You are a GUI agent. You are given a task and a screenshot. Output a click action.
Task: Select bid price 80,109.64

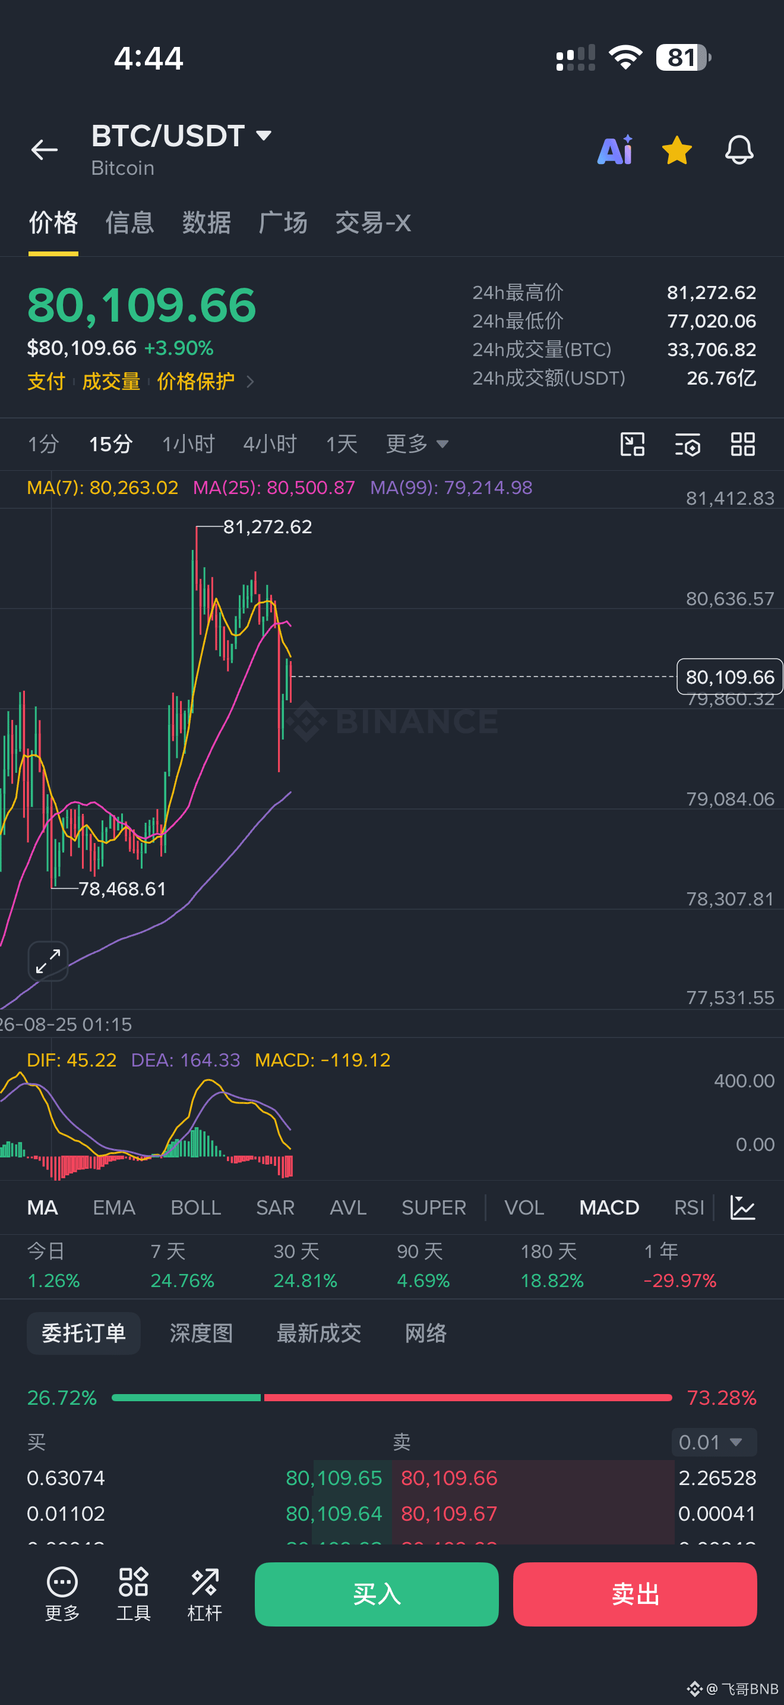point(334,1514)
